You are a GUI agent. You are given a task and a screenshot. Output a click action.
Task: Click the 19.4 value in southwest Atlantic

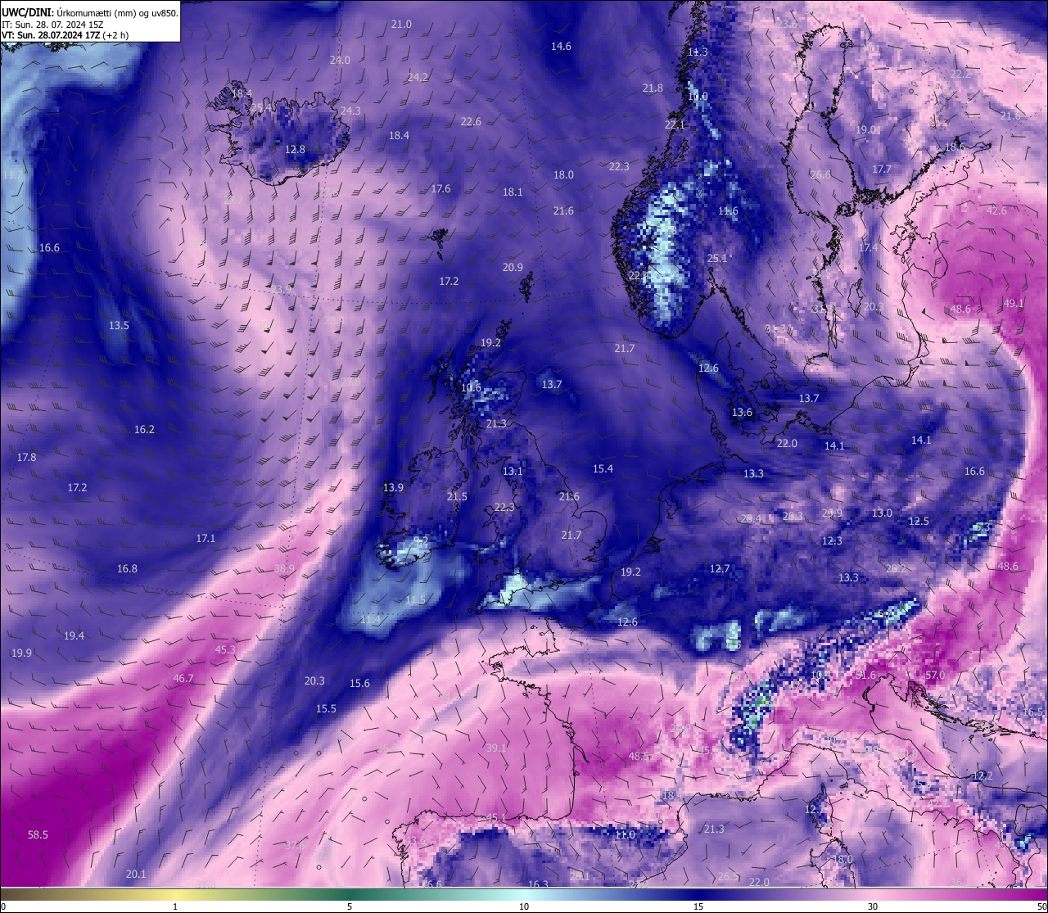click(x=74, y=635)
